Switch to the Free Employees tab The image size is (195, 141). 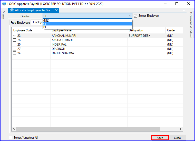[x=20, y=23]
